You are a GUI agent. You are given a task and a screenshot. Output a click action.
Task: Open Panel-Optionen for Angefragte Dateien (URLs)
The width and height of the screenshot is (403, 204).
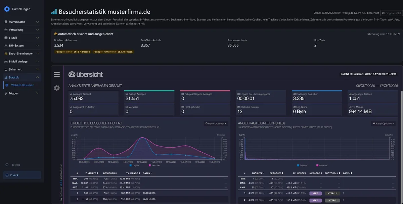383,123
